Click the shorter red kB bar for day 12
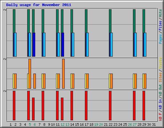Image resolution: width=164 pixels, height=128 pixels. click(x=62, y=109)
